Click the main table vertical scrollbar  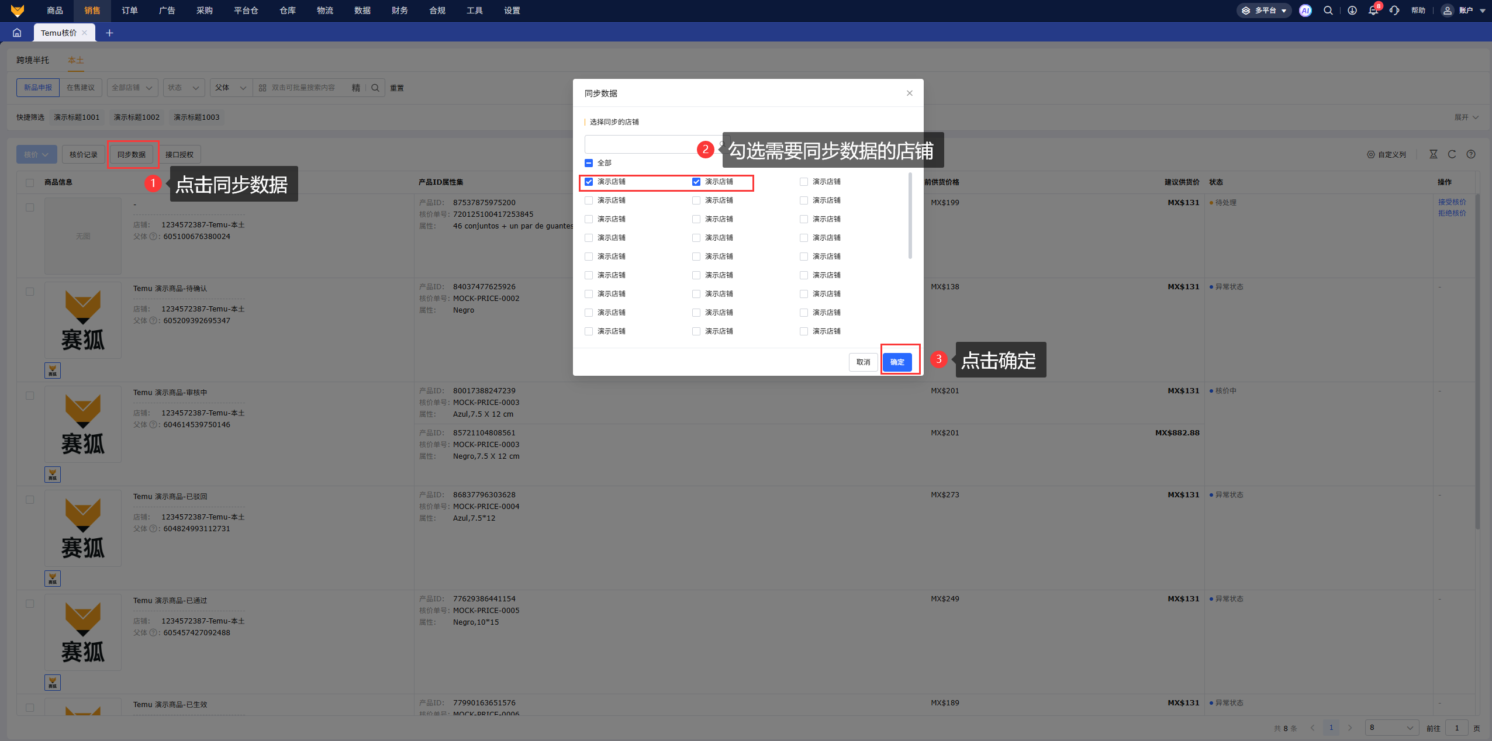point(1477,361)
